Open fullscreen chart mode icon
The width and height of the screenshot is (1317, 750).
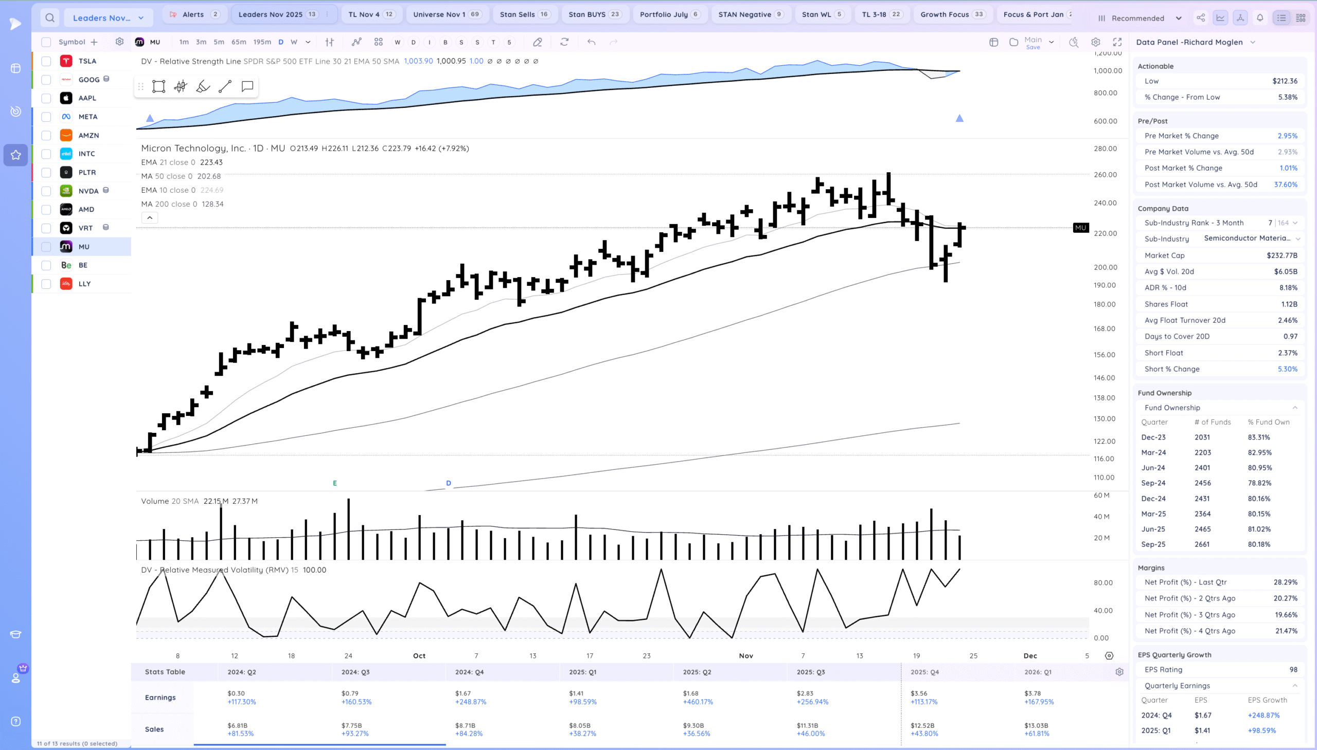tap(1117, 42)
